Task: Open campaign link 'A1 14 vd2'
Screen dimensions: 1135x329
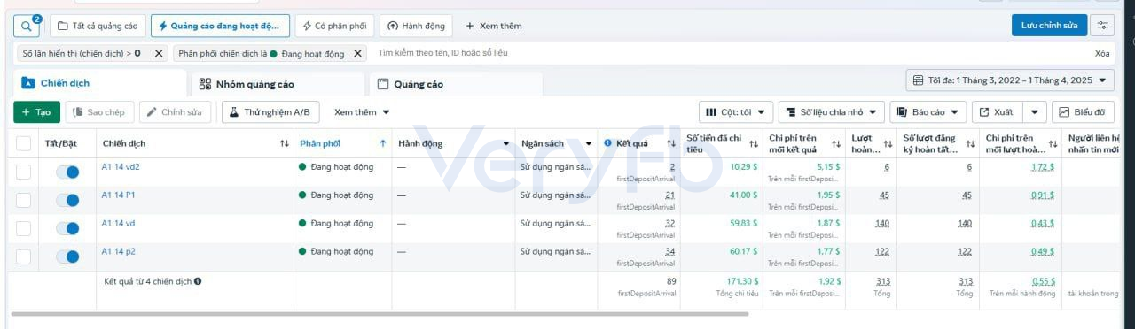Action: (121, 167)
